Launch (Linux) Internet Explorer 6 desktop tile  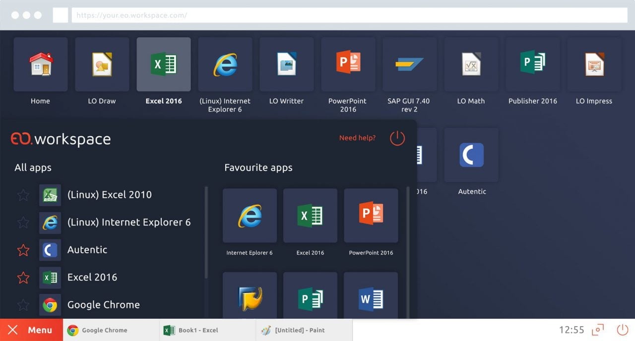pos(225,64)
